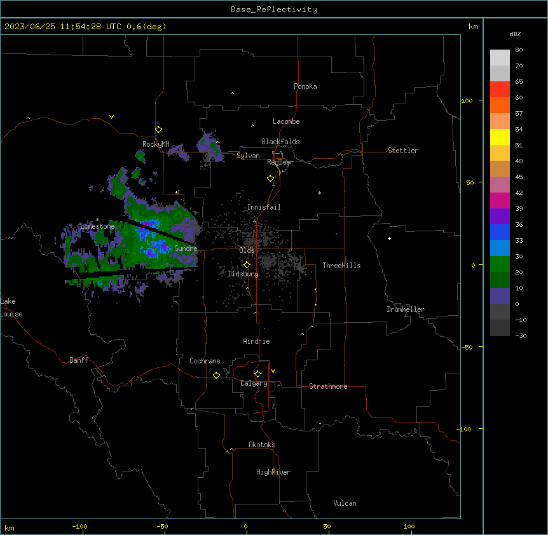This screenshot has width=548, height=535.
Task: Select the purple 36-39 dBZ legend swatch
Action: point(500,216)
